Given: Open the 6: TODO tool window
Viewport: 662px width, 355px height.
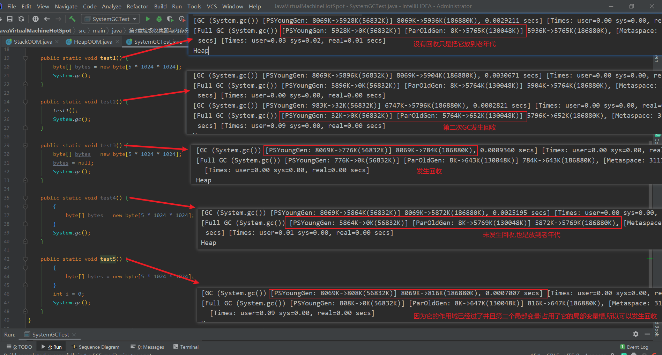Looking at the screenshot, I should [x=19, y=347].
